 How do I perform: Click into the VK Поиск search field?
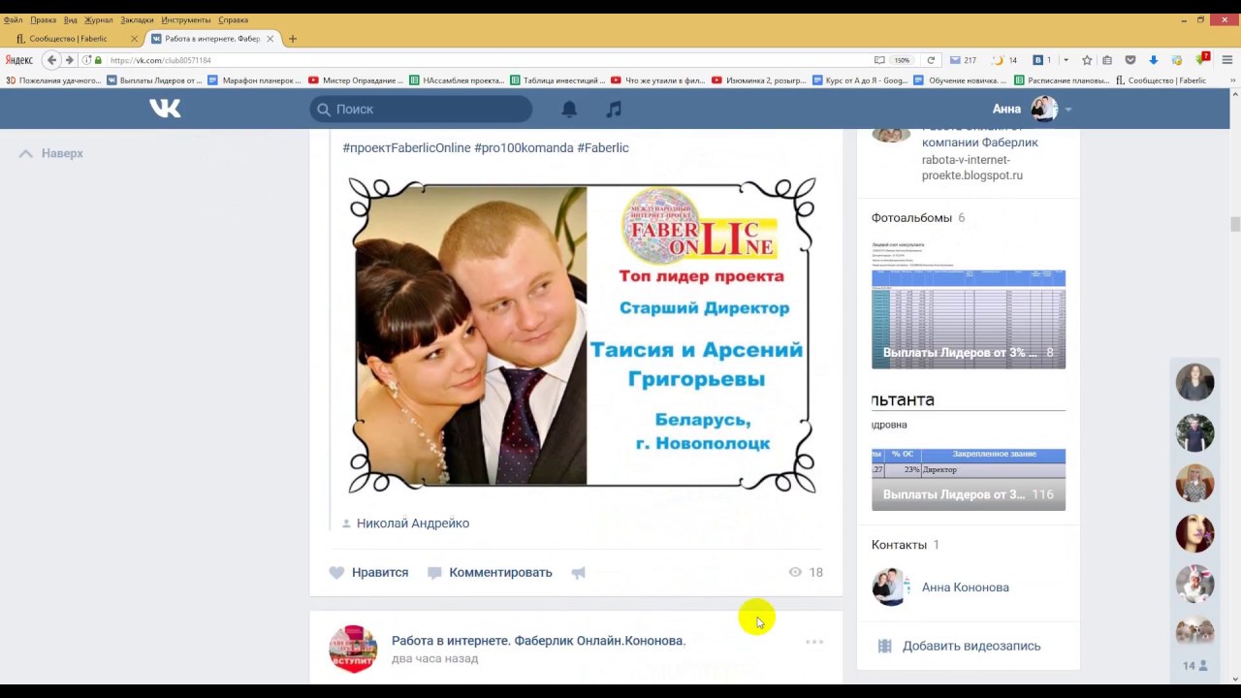[421, 109]
